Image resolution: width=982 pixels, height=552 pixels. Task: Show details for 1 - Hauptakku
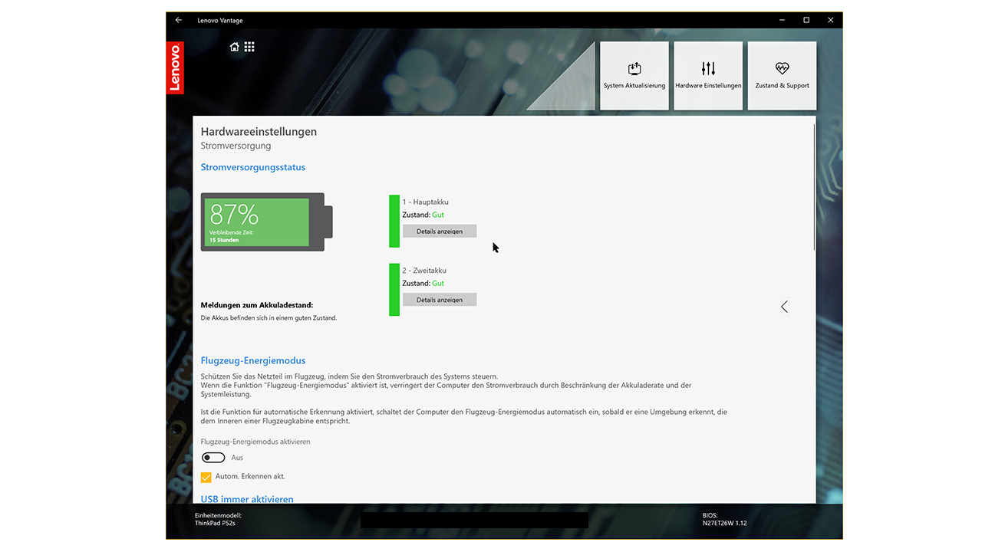[440, 231]
